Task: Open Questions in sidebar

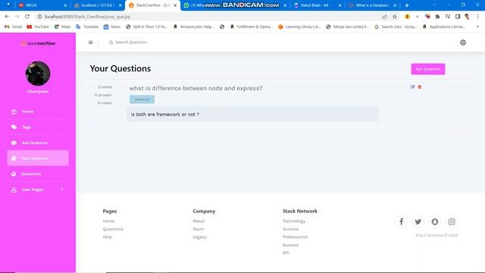Action: (x=38, y=174)
